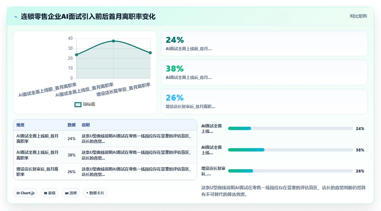This screenshot has height=211, width=381.
Task: Click the 24% data card
Action: tap(264, 43)
